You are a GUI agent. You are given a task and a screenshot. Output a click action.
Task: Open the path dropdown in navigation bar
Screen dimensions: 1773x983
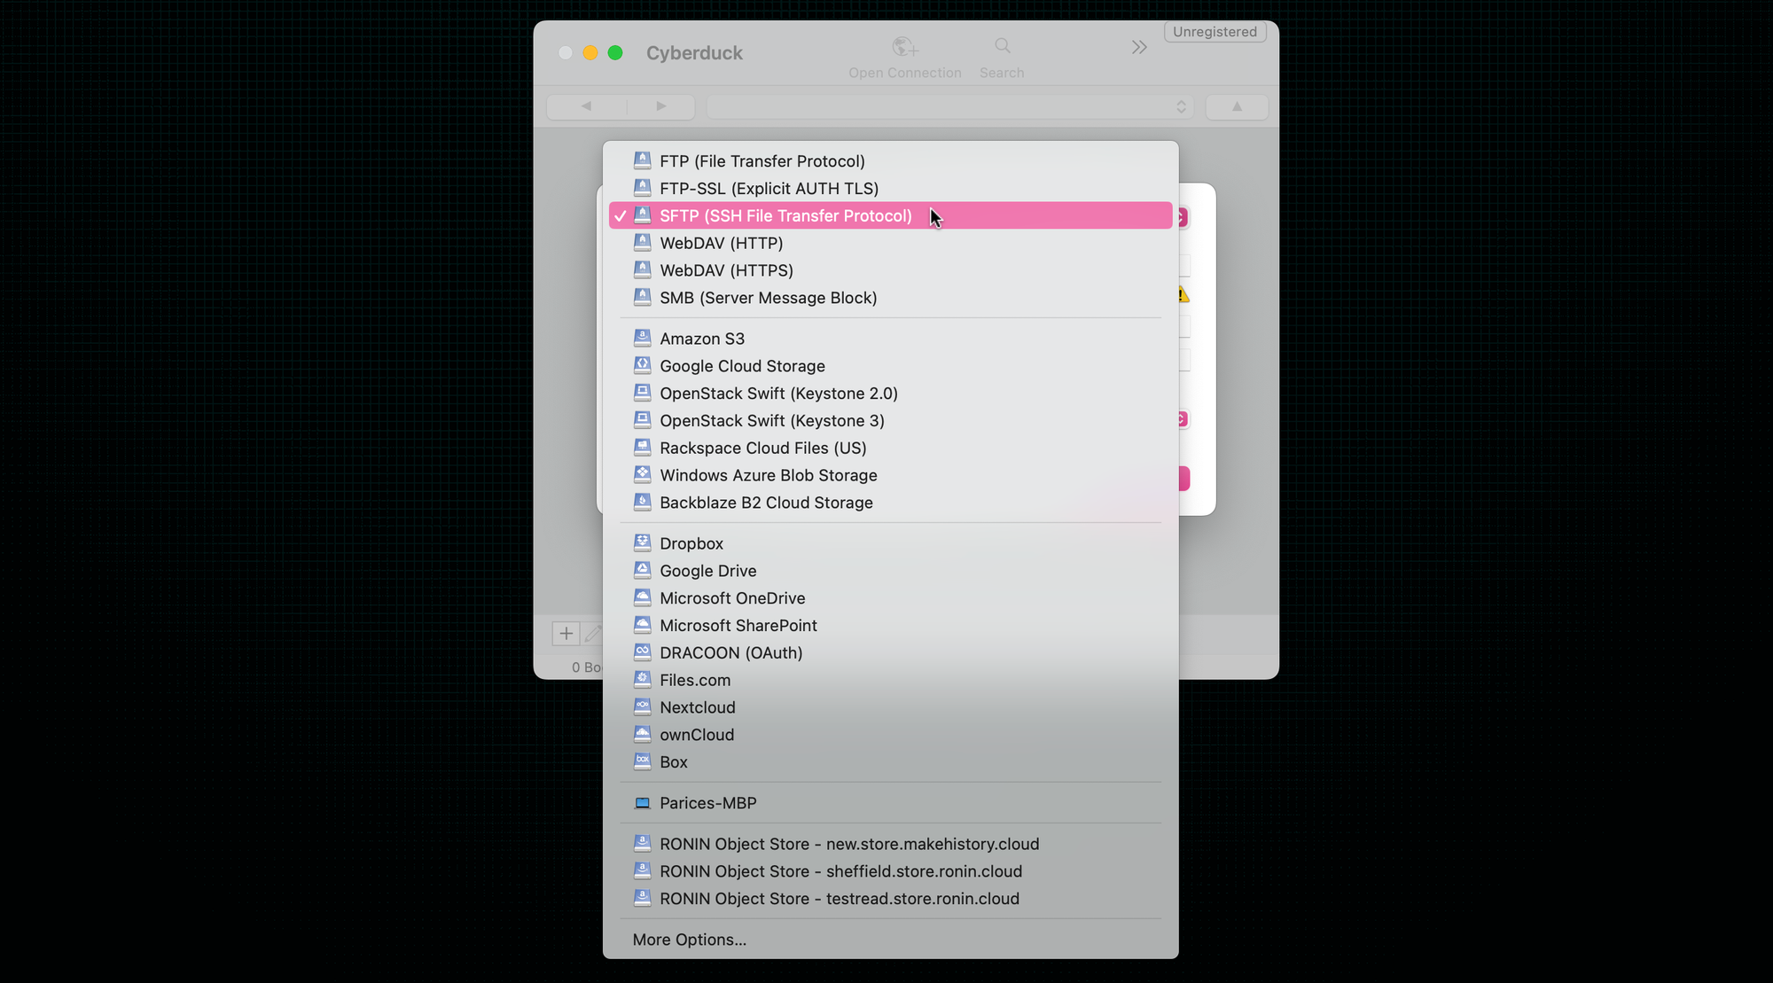point(949,107)
